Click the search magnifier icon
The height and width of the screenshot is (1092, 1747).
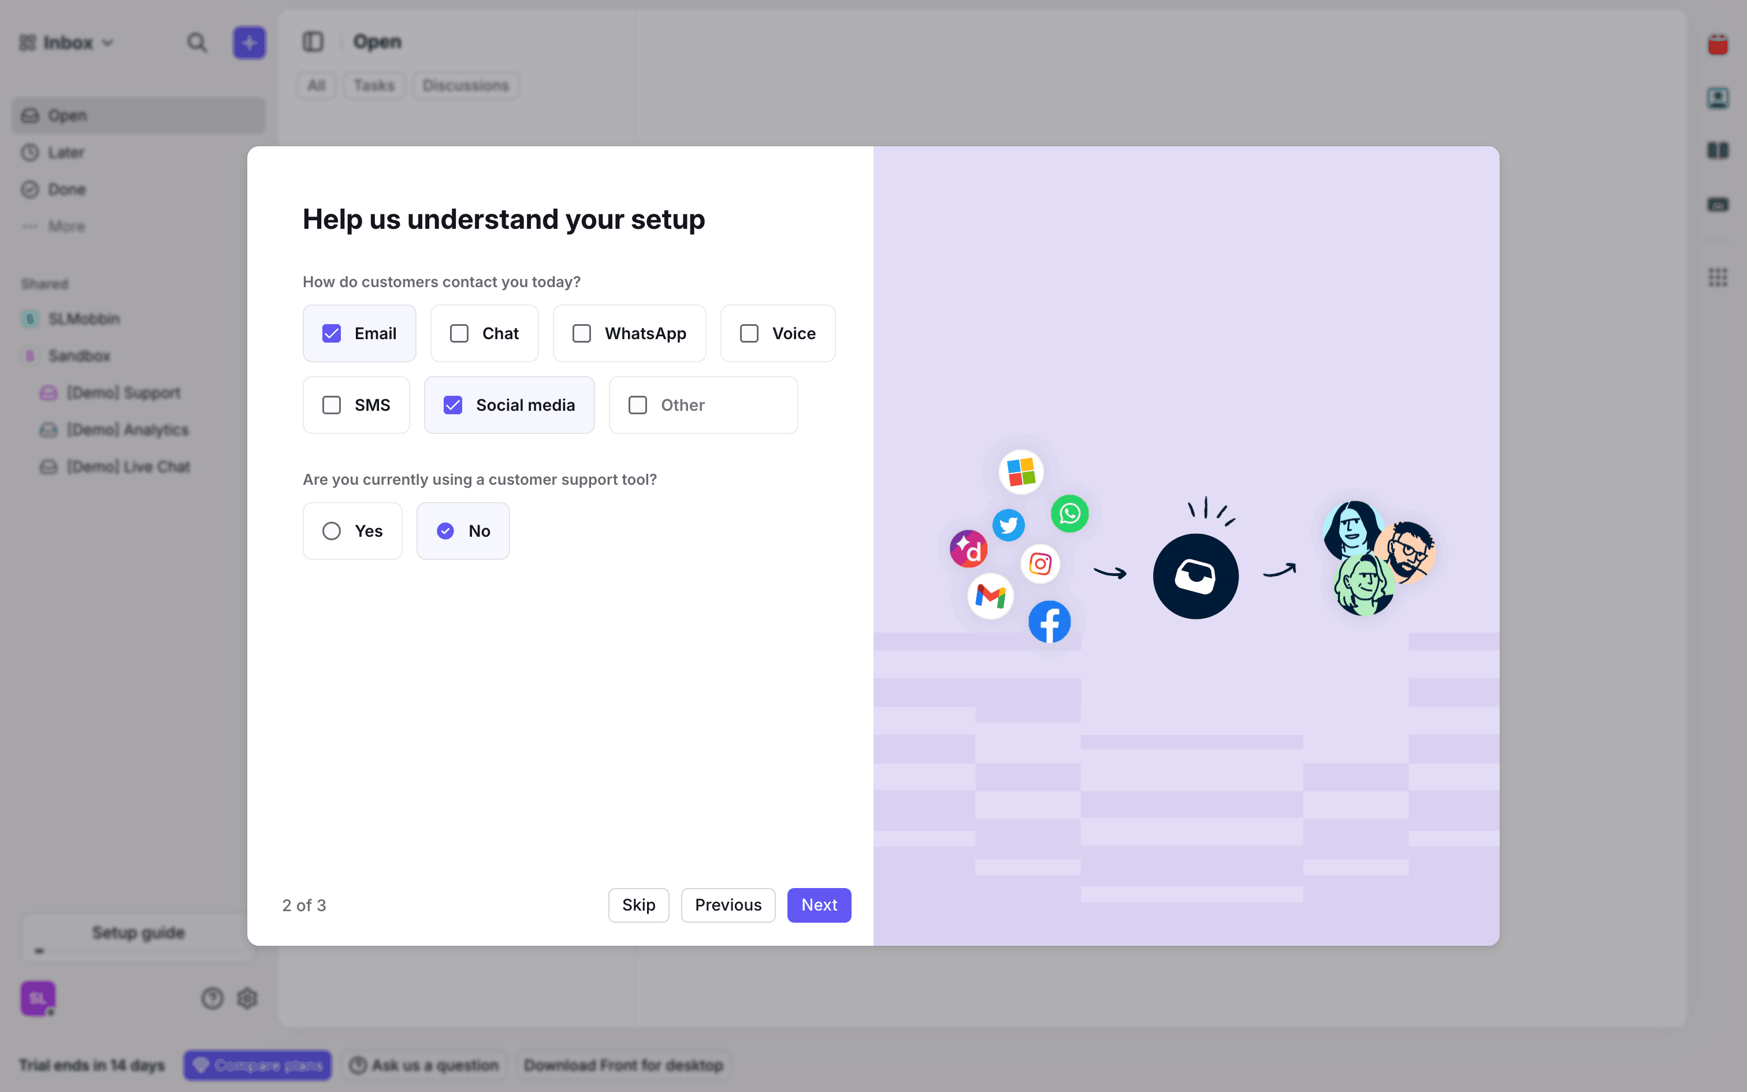point(196,43)
